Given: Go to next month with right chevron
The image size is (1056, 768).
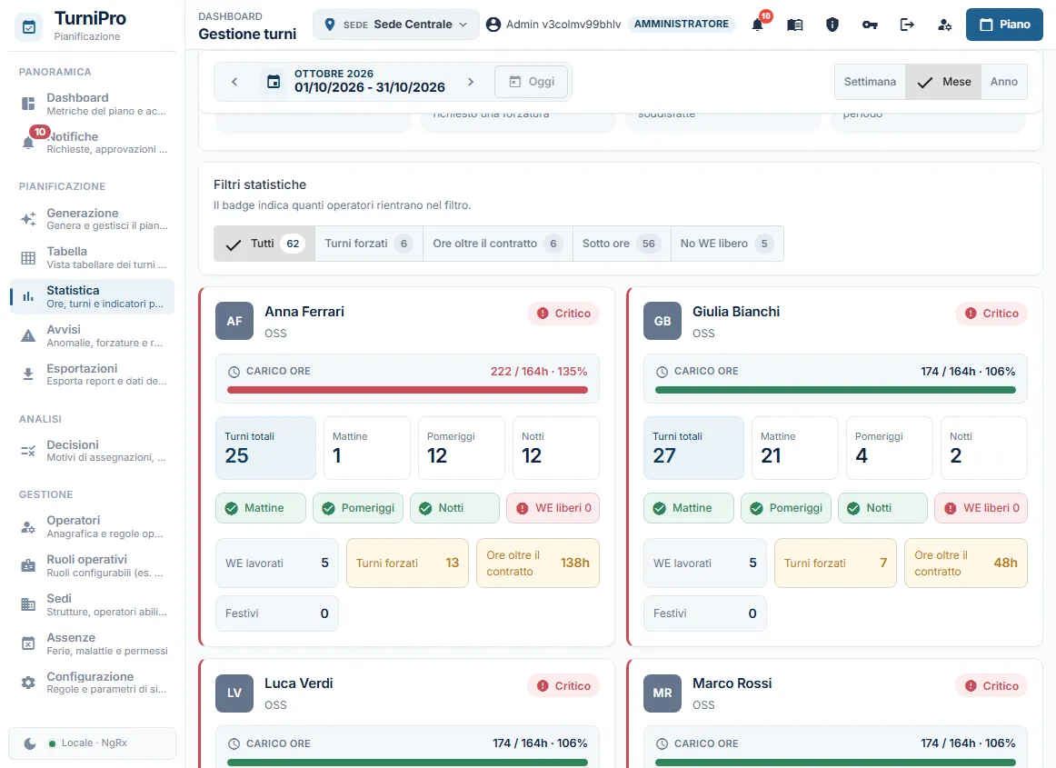Looking at the screenshot, I should tap(471, 82).
